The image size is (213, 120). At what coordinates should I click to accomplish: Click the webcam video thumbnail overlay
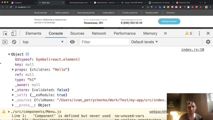[190, 107]
